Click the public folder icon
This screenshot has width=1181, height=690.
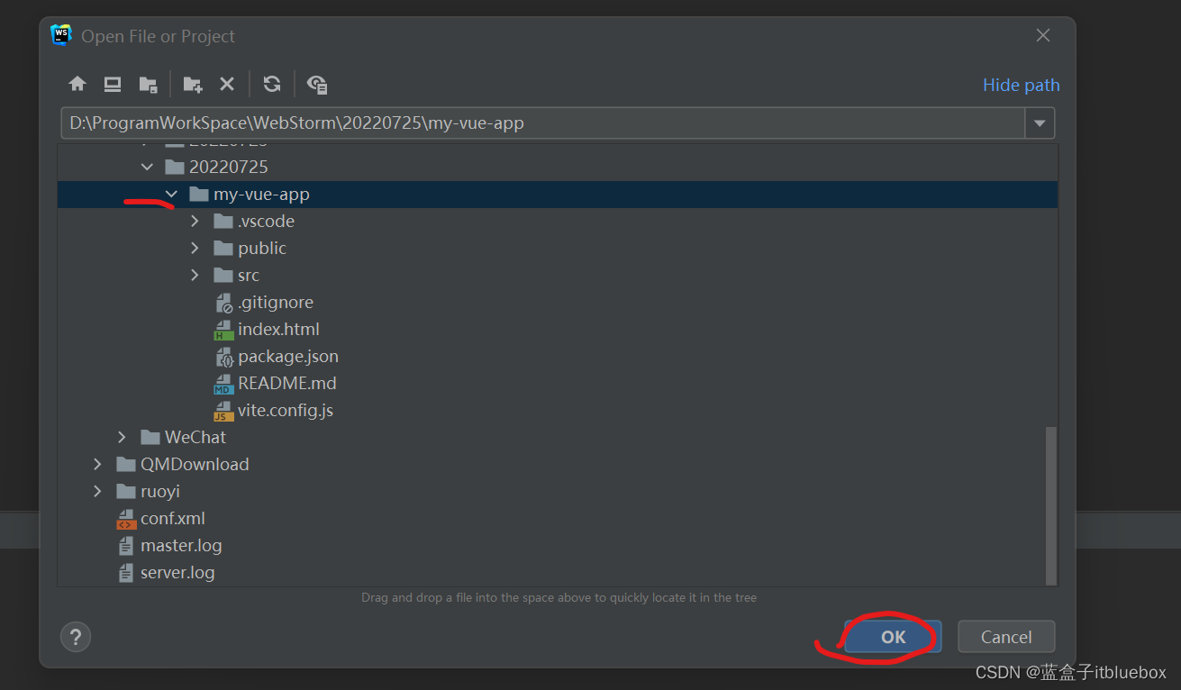point(223,248)
